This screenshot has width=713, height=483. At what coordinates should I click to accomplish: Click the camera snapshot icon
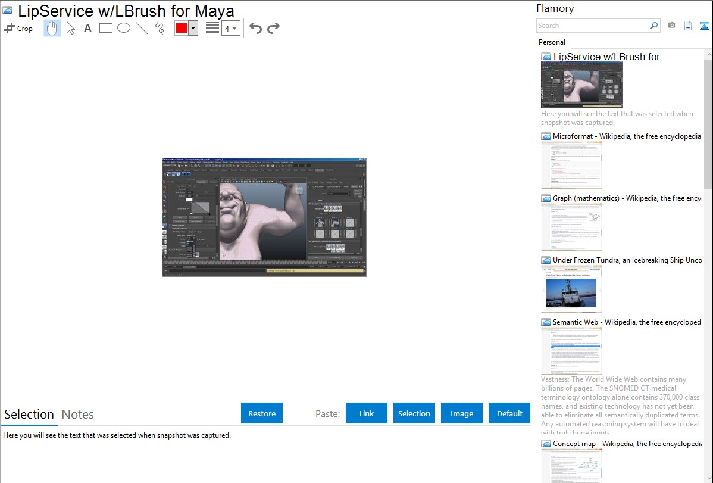(x=671, y=26)
